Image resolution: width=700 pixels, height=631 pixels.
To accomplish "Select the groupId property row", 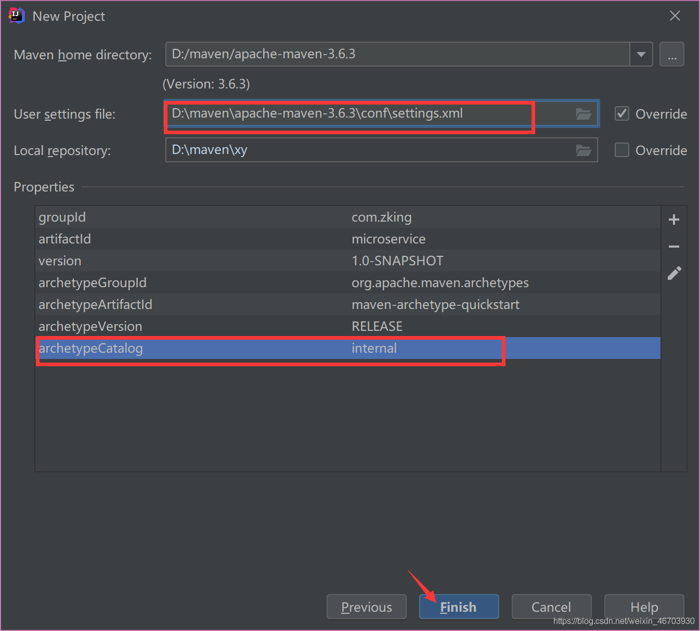I will coord(348,217).
